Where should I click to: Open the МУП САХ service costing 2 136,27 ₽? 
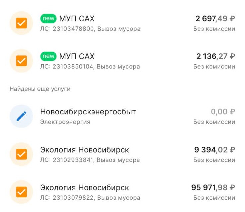click(x=77, y=56)
